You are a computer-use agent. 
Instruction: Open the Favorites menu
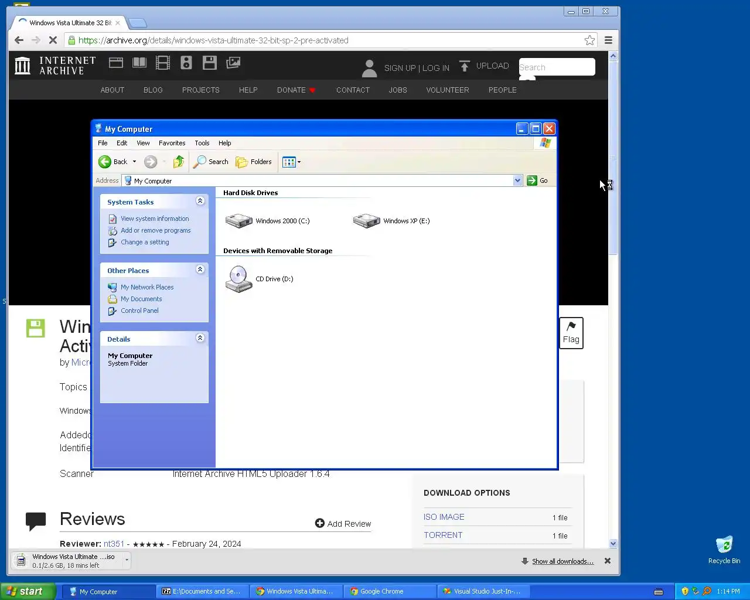pyautogui.click(x=172, y=143)
